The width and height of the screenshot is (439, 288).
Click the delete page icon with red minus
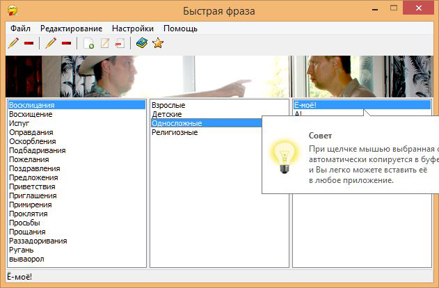120,43
